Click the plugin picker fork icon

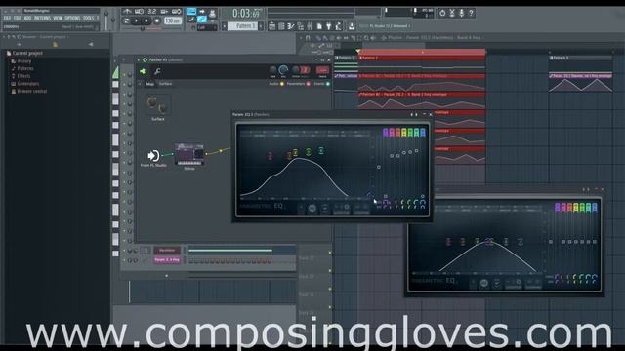(328, 26)
